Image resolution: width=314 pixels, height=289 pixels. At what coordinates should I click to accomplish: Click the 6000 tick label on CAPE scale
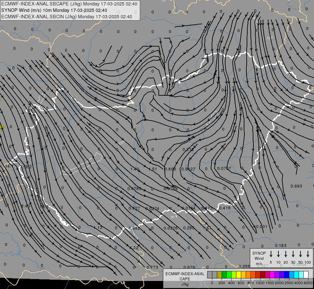click(308, 283)
